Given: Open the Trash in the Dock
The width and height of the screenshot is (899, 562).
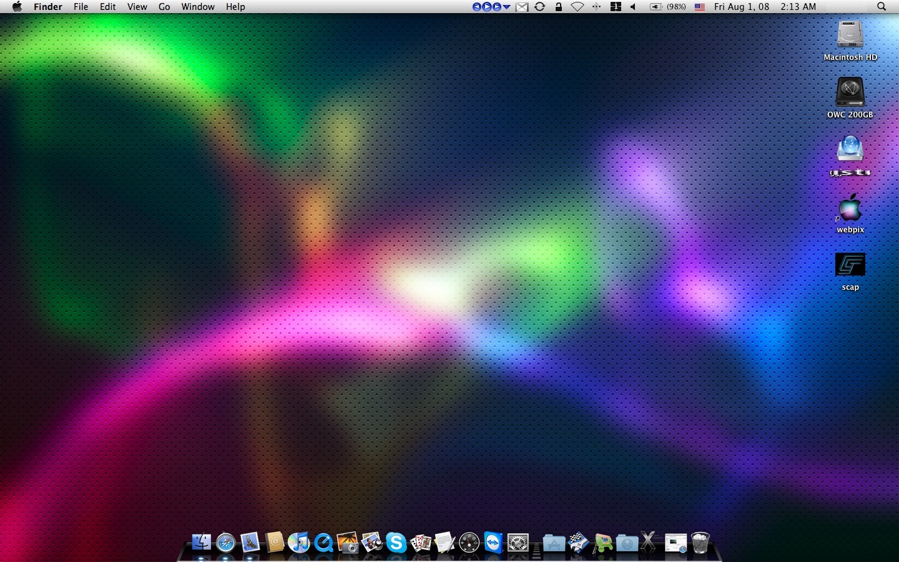Looking at the screenshot, I should point(700,543).
